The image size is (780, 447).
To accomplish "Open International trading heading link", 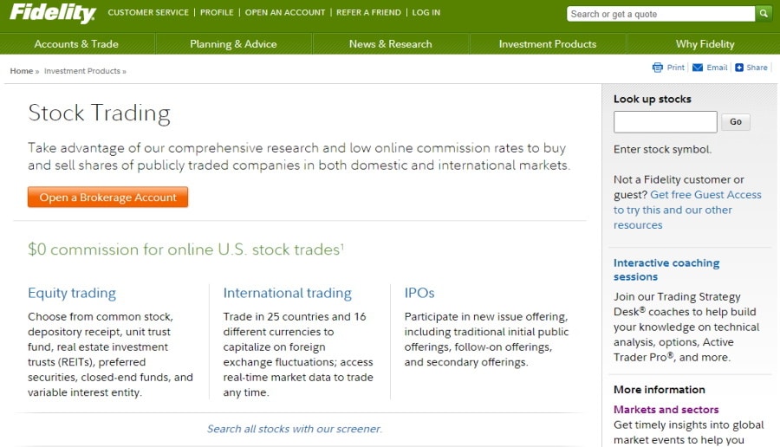I will 287,293.
